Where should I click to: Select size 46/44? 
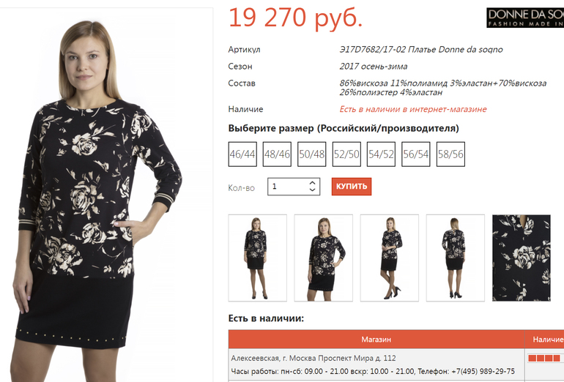tap(242, 154)
